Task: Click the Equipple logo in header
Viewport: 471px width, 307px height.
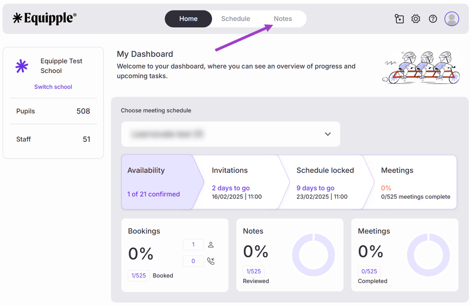Action: (44, 19)
